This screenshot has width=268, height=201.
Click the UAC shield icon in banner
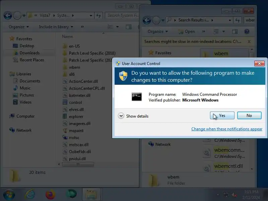point(123,76)
